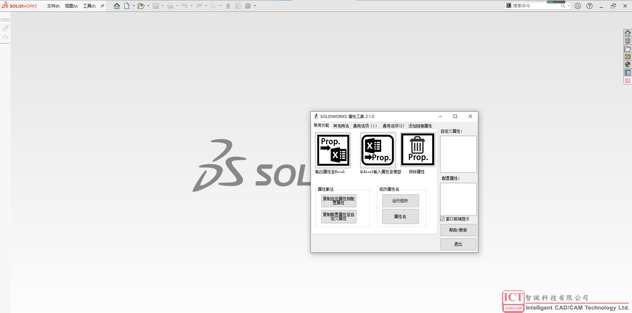
Task: Click the 帮助/更新 button
Action: coord(458,230)
